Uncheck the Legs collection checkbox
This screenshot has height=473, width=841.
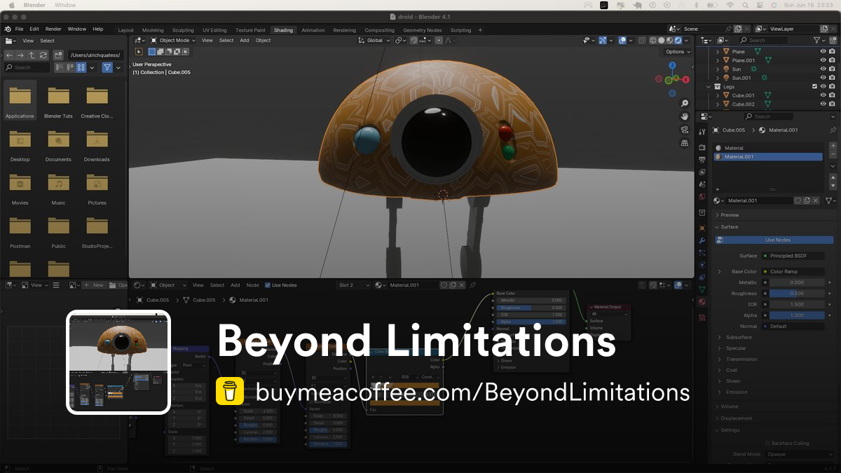(815, 86)
